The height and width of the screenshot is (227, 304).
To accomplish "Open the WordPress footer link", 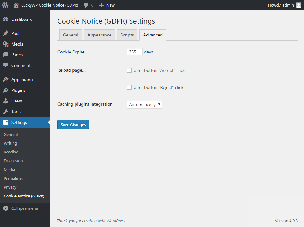I will point(116,221).
